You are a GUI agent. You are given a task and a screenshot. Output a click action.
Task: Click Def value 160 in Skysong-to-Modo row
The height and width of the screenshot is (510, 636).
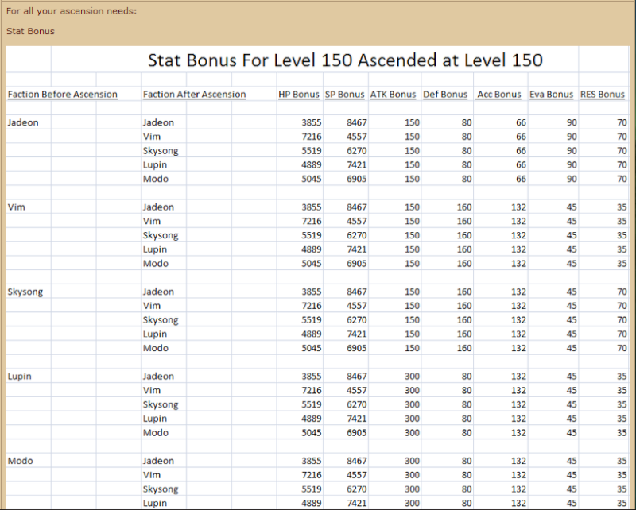tap(464, 348)
